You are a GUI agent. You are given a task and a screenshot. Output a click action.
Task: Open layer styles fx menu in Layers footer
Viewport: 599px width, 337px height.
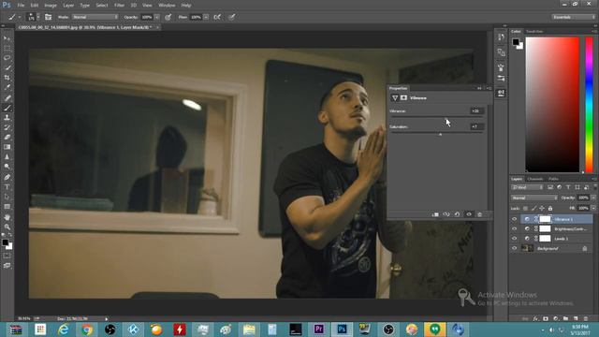pos(535,318)
